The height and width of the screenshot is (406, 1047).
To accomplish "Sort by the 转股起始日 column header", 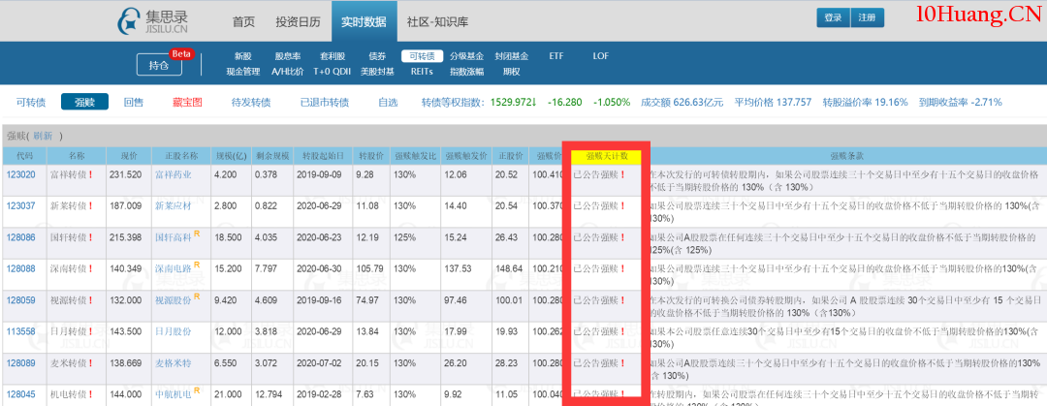I will click(323, 156).
